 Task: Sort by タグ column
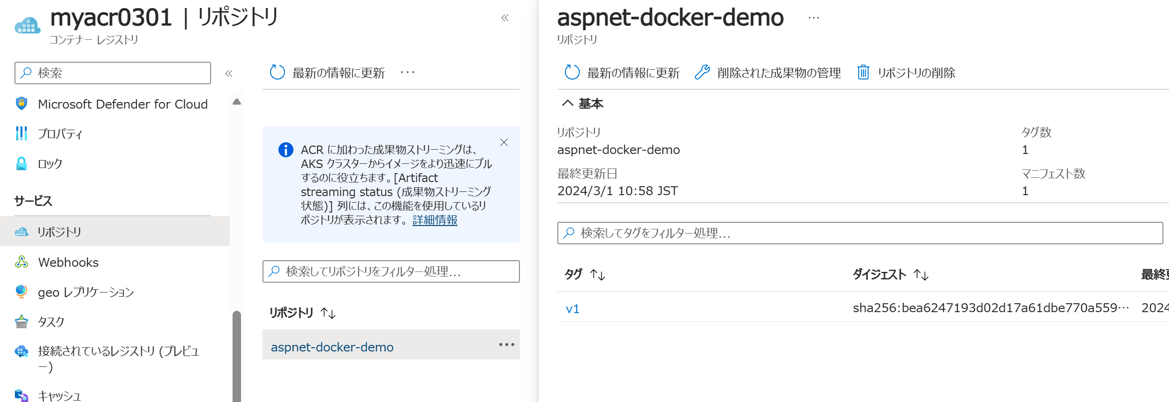pos(585,274)
